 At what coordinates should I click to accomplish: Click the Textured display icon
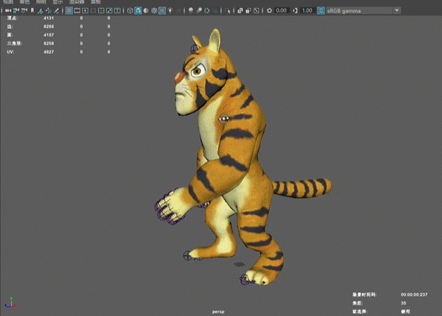click(162, 10)
